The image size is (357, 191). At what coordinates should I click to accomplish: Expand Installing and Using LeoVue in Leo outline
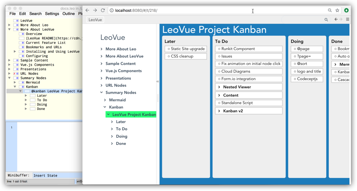tap(15, 51)
